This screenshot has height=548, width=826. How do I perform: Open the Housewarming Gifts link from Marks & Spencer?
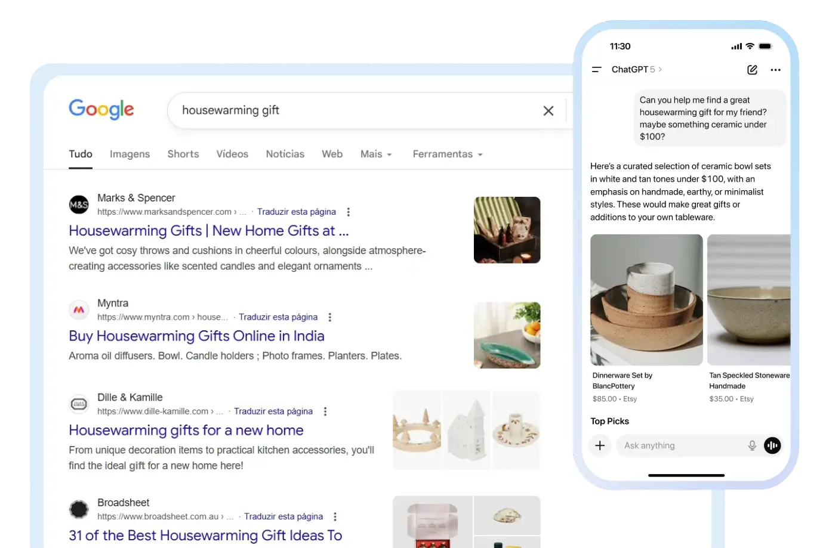click(208, 231)
